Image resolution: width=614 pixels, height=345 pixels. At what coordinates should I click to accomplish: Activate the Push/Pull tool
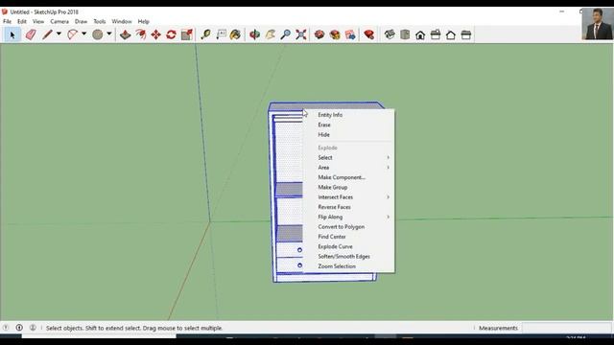[126, 34]
